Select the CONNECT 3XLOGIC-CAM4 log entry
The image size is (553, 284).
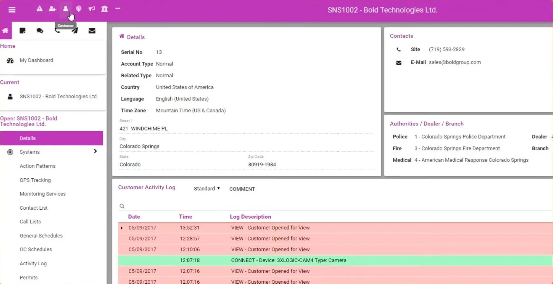coord(288,260)
